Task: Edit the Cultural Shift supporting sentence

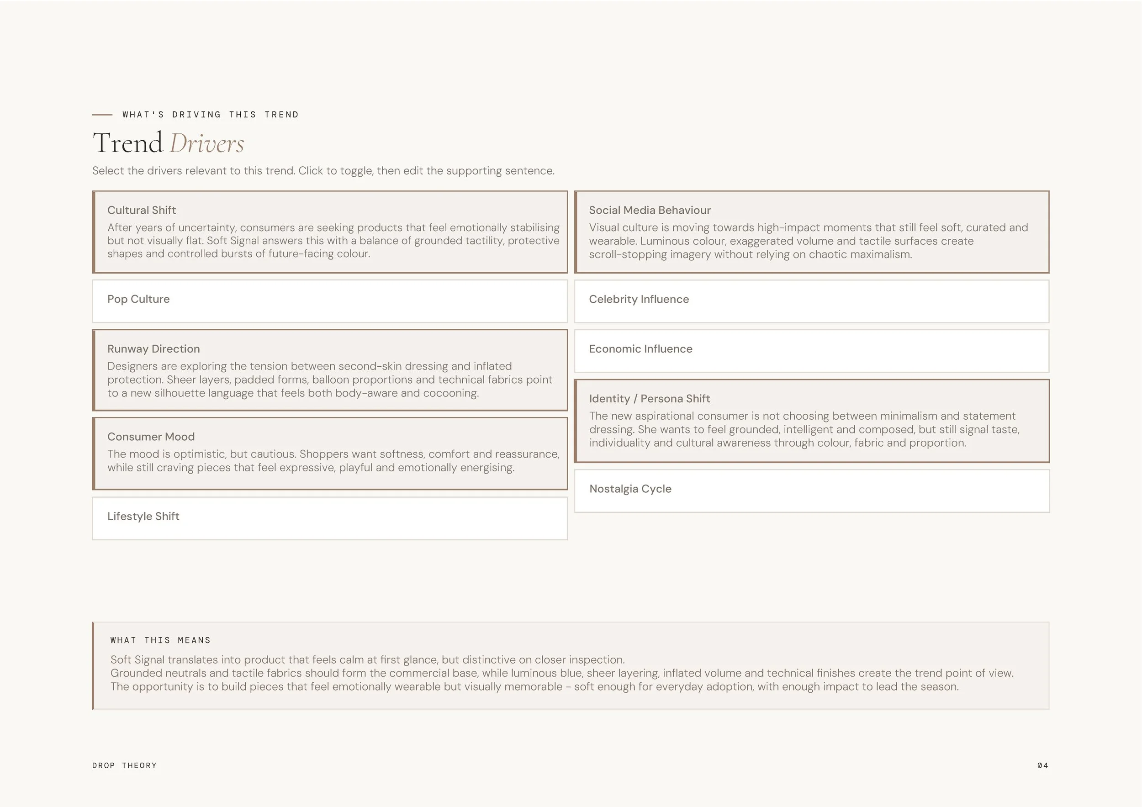Action: pyautogui.click(x=333, y=241)
